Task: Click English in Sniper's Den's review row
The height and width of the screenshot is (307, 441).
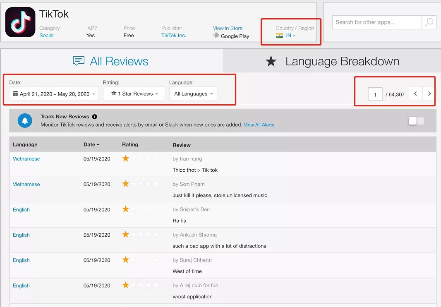Action: coord(21,210)
